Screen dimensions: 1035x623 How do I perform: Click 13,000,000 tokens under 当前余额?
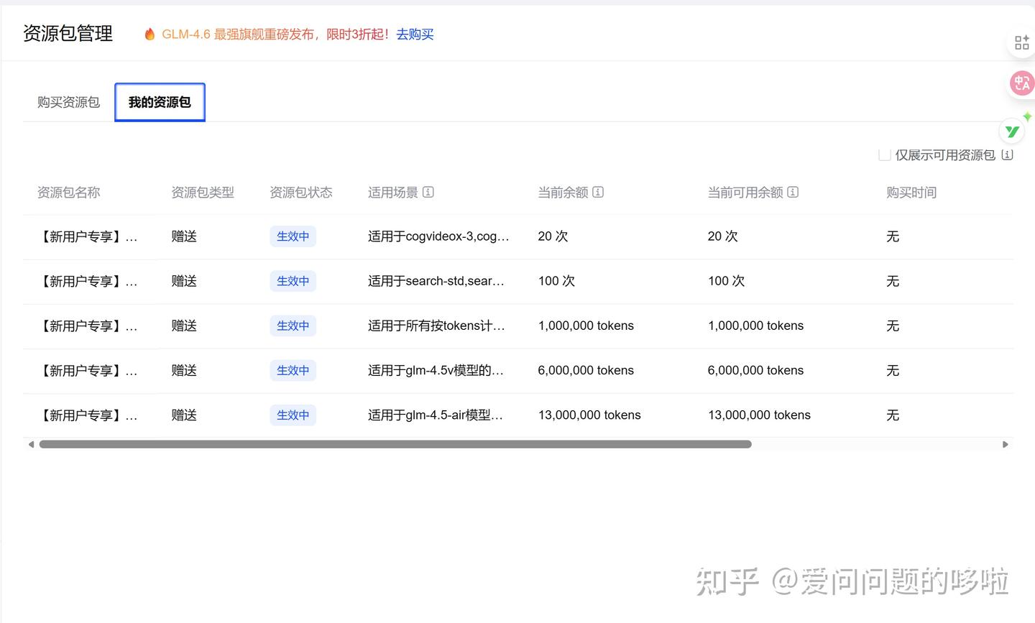(589, 415)
